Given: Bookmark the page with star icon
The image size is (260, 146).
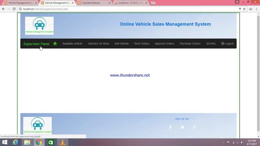Looking at the screenshot, I should (244, 9).
